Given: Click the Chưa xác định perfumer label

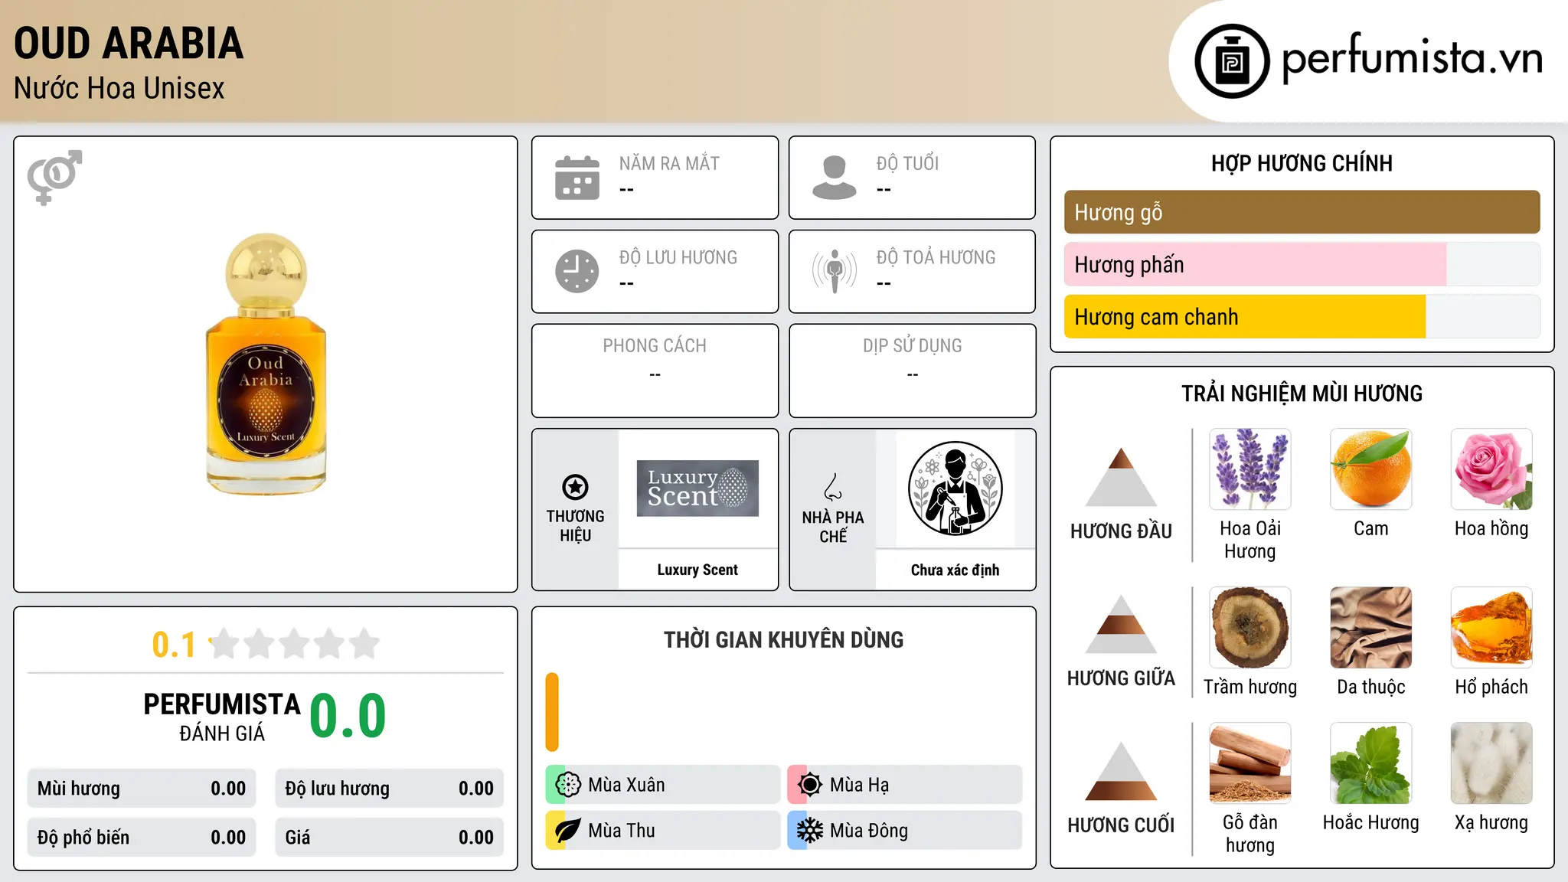Looking at the screenshot, I should point(955,570).
